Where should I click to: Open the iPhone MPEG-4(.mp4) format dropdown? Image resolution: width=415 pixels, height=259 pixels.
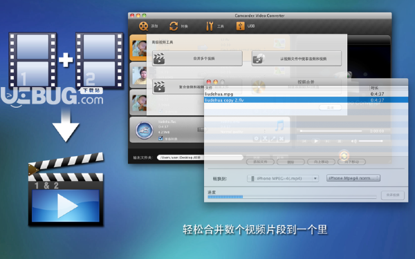(283, 178)
